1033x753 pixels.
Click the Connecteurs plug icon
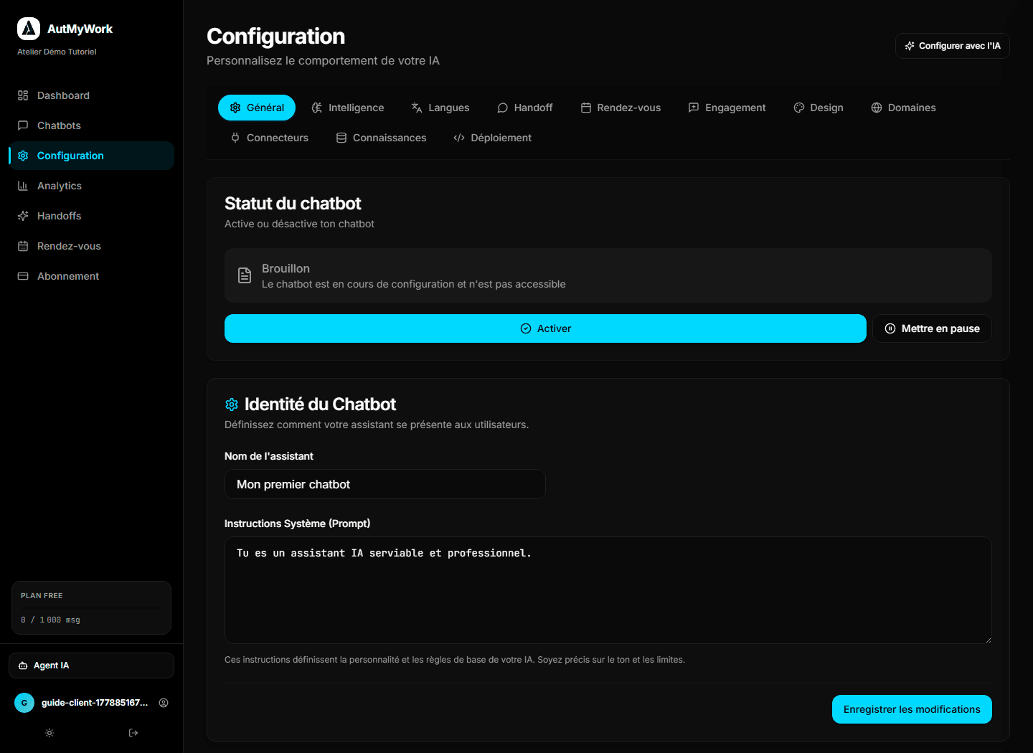coord(235,138)
